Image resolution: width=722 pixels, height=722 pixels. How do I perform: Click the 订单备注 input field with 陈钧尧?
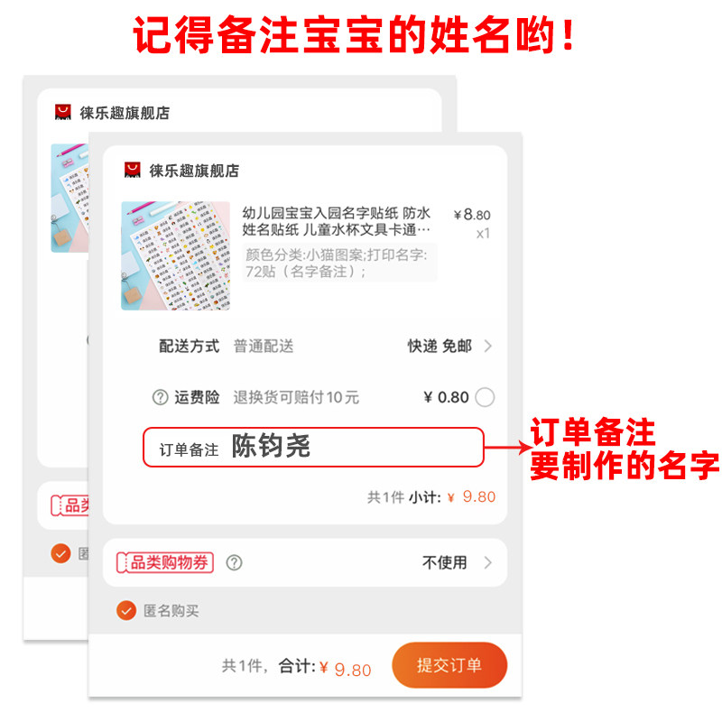click(313, 447)
